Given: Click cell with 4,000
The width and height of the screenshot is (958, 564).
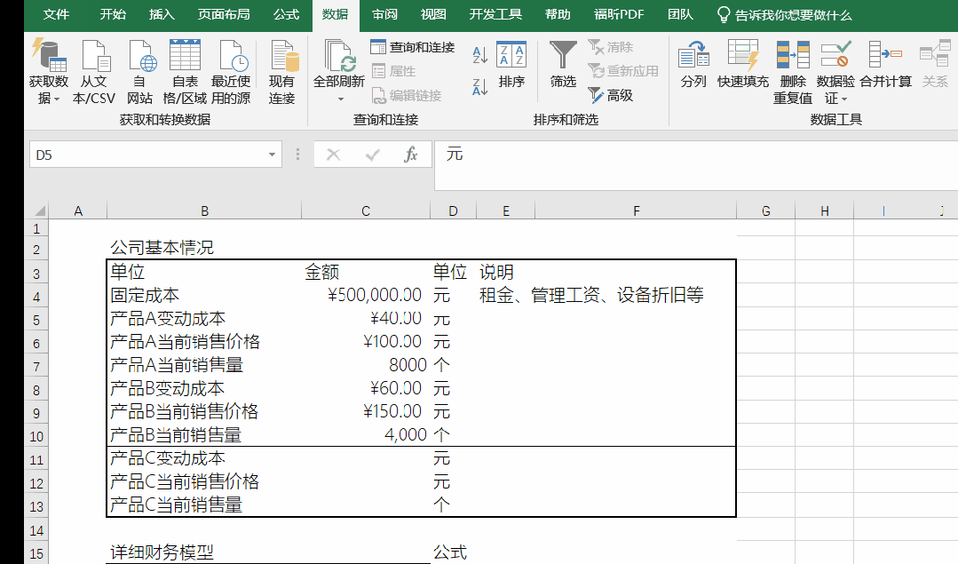Looking at the screenshot, I should (x=366, y=434).
